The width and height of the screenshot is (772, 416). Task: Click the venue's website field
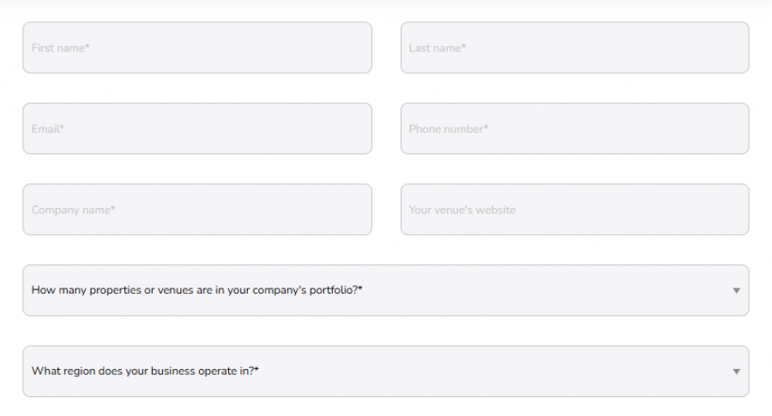click(x=575, y=210)
